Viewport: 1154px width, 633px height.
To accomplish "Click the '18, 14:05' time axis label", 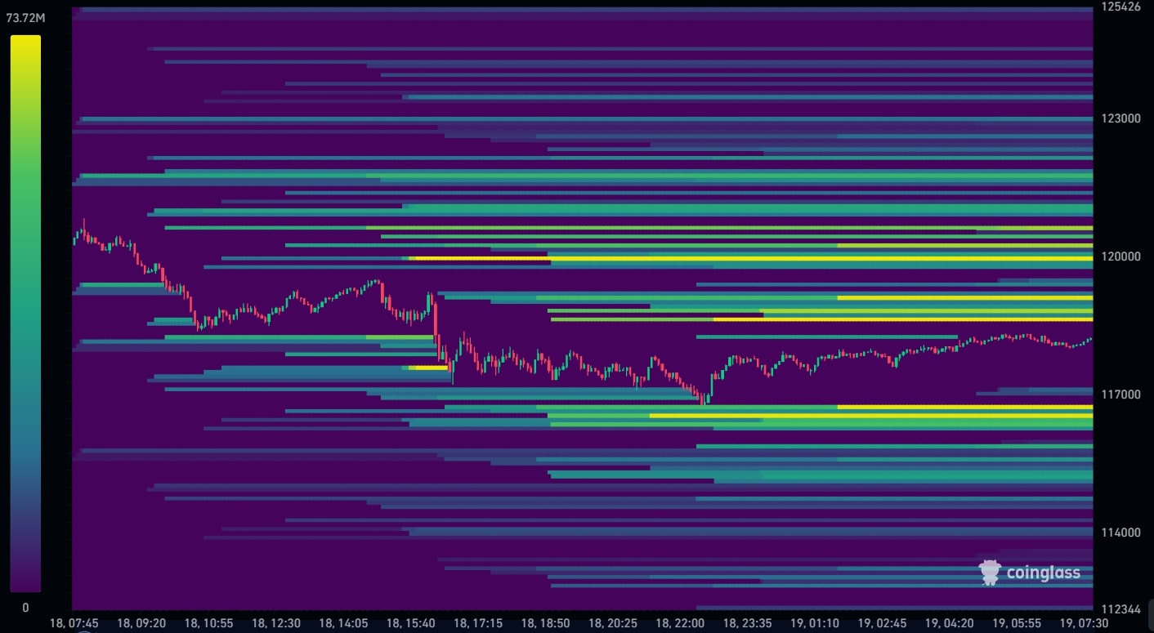I will 343,623.
